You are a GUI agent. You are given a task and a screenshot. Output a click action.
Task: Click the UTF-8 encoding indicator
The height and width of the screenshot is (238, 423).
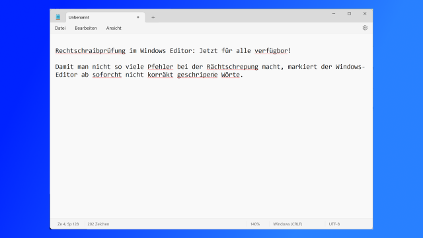point(334,224)
